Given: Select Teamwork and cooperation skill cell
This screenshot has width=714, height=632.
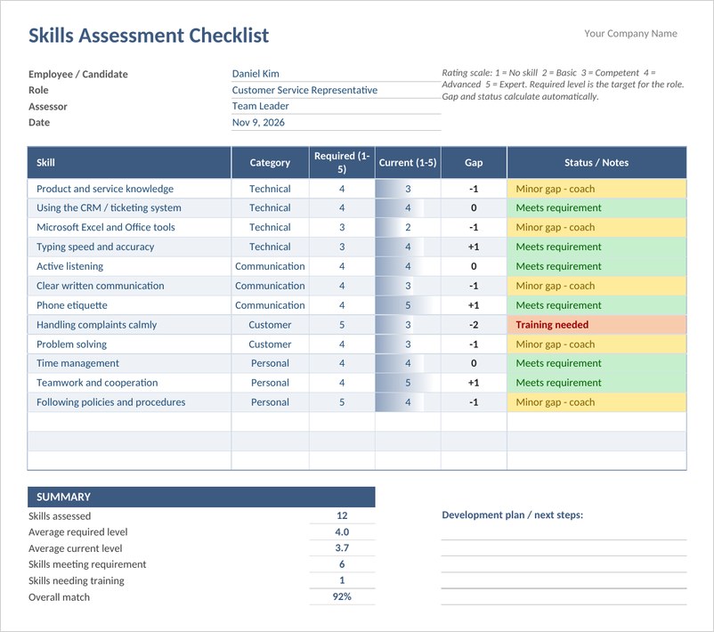Looking at the screenshot, I should point(129,383).
